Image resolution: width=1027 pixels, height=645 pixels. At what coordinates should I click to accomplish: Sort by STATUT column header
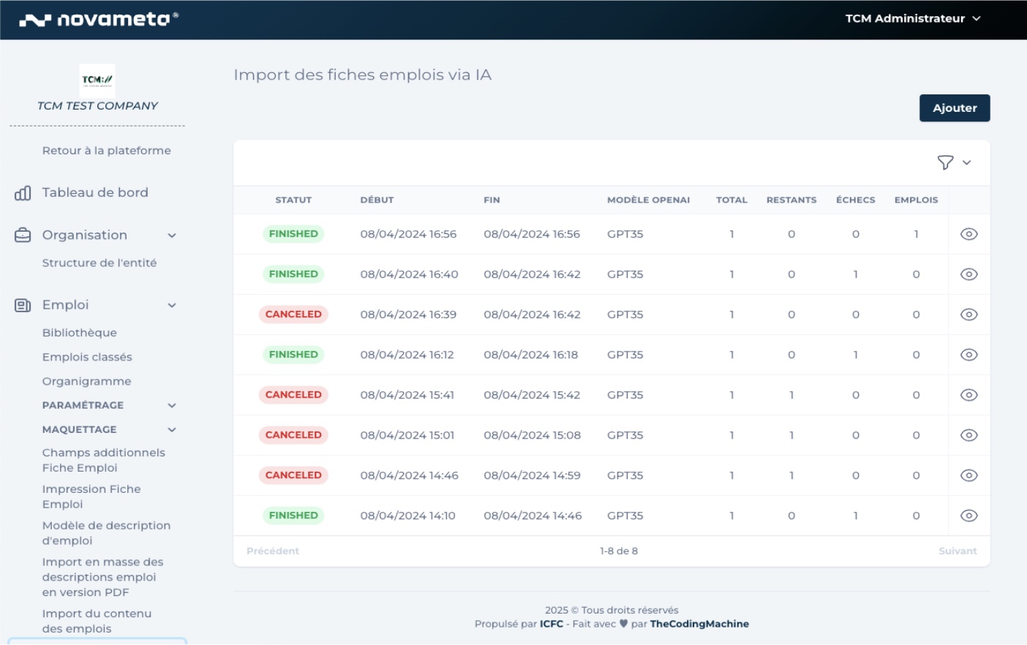pyautogui.click(x=293, y=200)
